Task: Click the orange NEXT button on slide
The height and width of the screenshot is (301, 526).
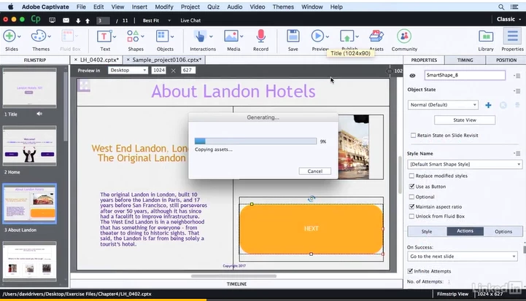Action: pyautogui.click(x=312, y=229)
